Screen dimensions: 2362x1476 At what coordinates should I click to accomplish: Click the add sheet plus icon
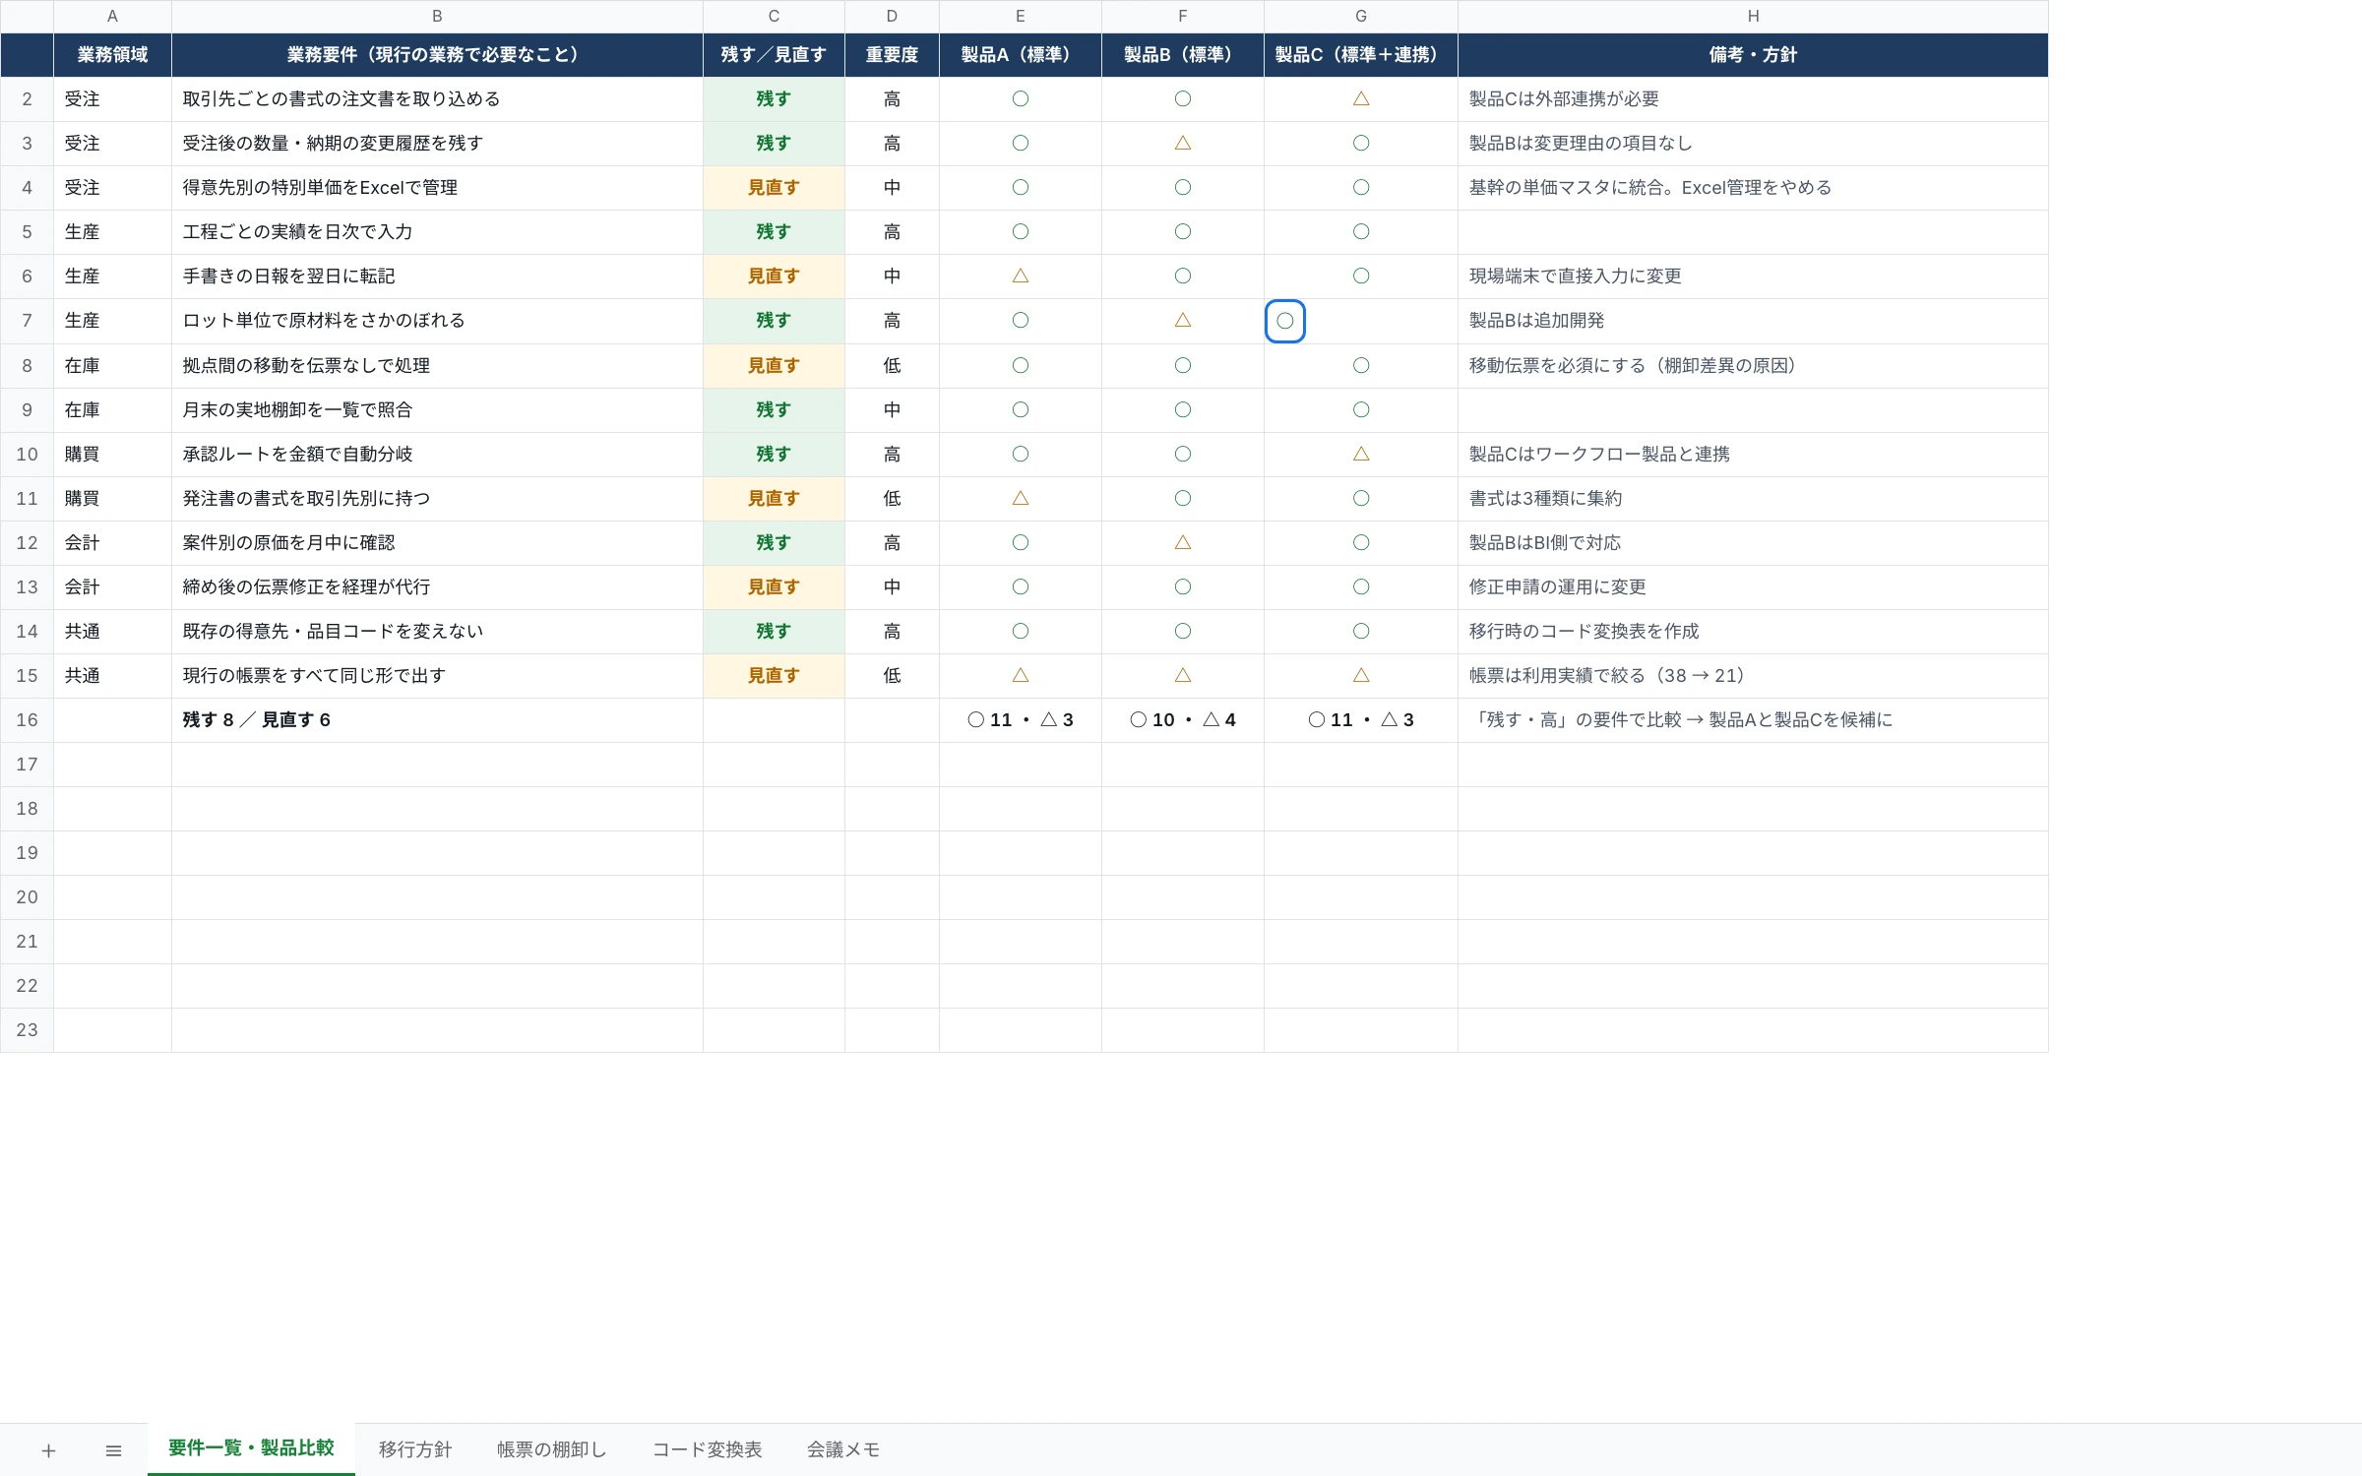(x=48, y=1450)
